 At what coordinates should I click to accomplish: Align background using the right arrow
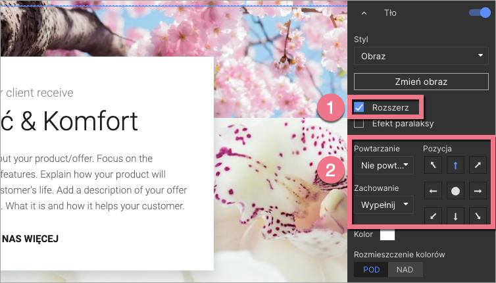478,191
